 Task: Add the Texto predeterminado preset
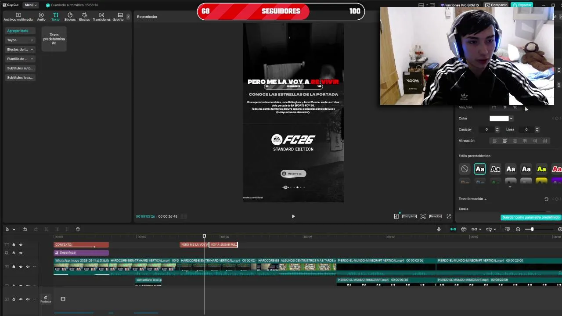(x=54, y=39)
